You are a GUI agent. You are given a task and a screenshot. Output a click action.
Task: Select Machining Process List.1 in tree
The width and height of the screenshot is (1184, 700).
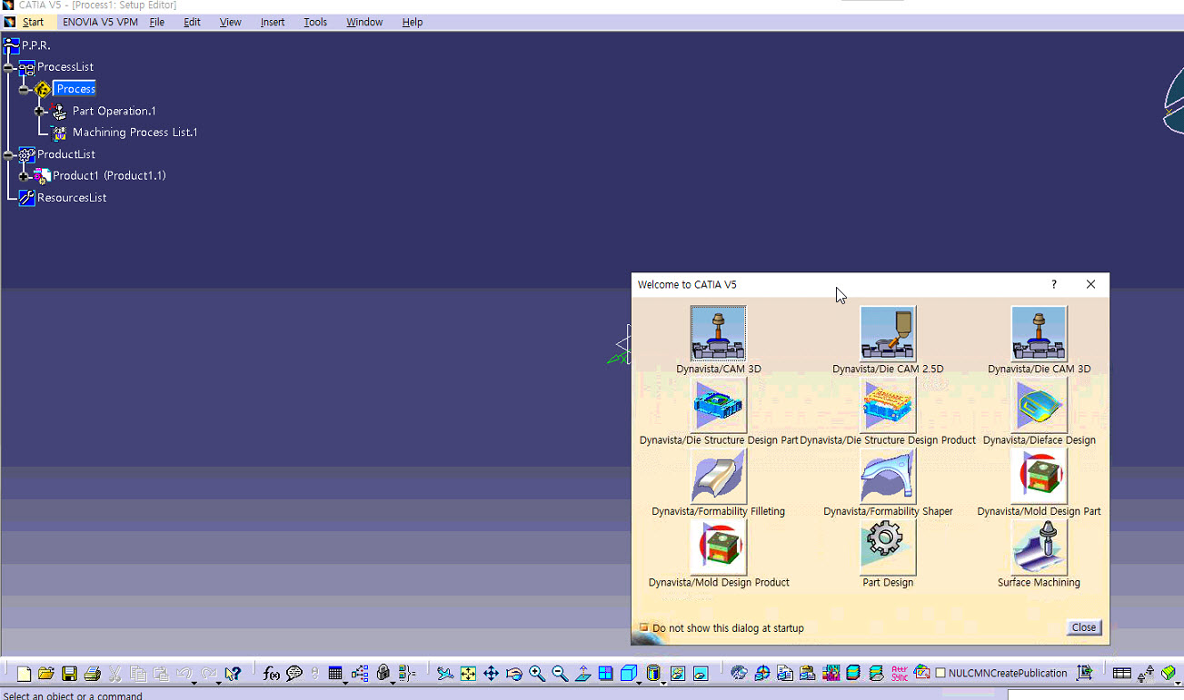pyautogui.click(x=135, y=133)
